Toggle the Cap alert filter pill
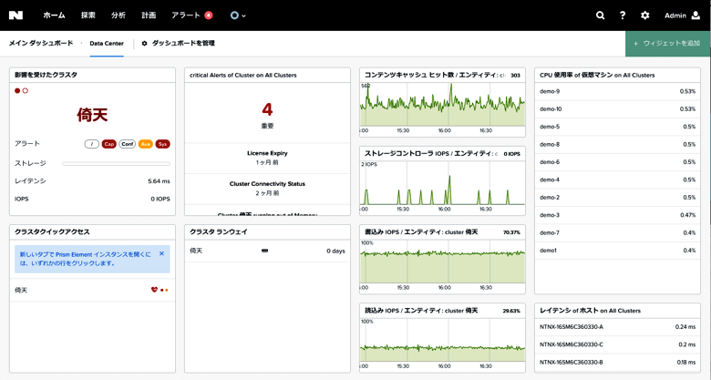The height and width of the screenshot is (380, 711). [x=108, y=144]
